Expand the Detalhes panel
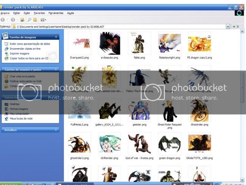Viewport: 246px width, 185px height. click(56, 130)
